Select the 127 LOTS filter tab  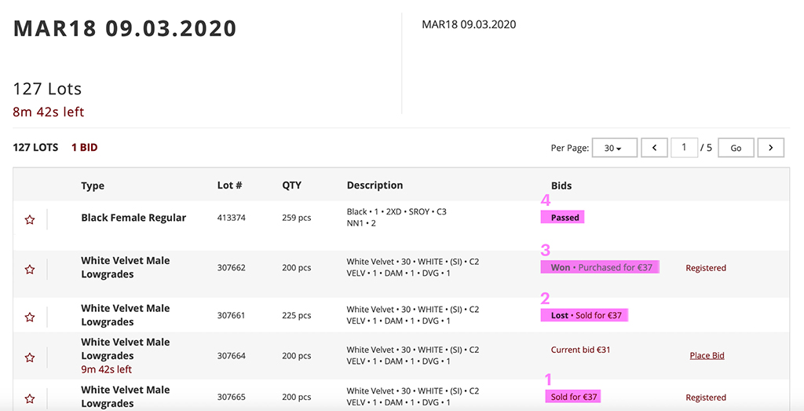coord(35,148)
